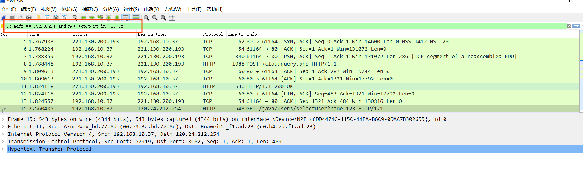
Task: Toggle auto-scroll during live capture
Action: click(x=125, y=17)
